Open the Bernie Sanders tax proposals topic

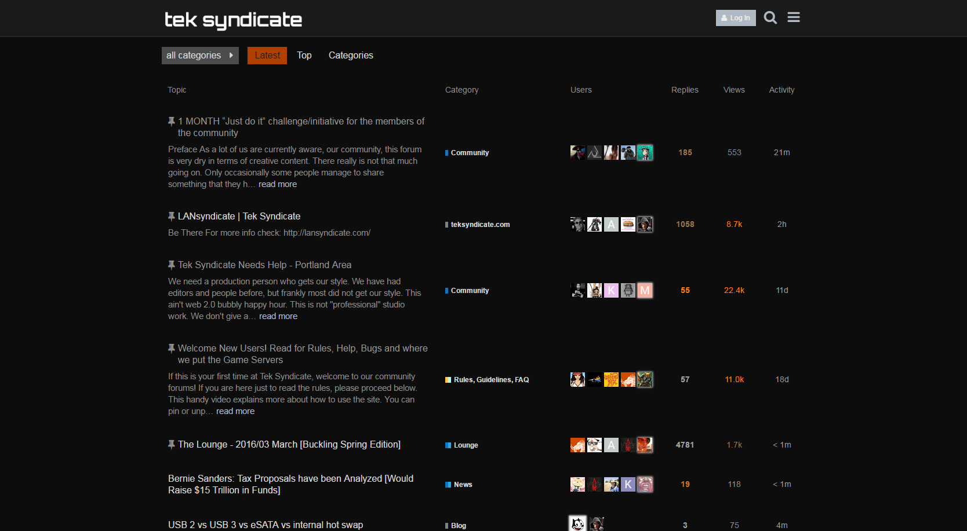click(x=290, y=484)
